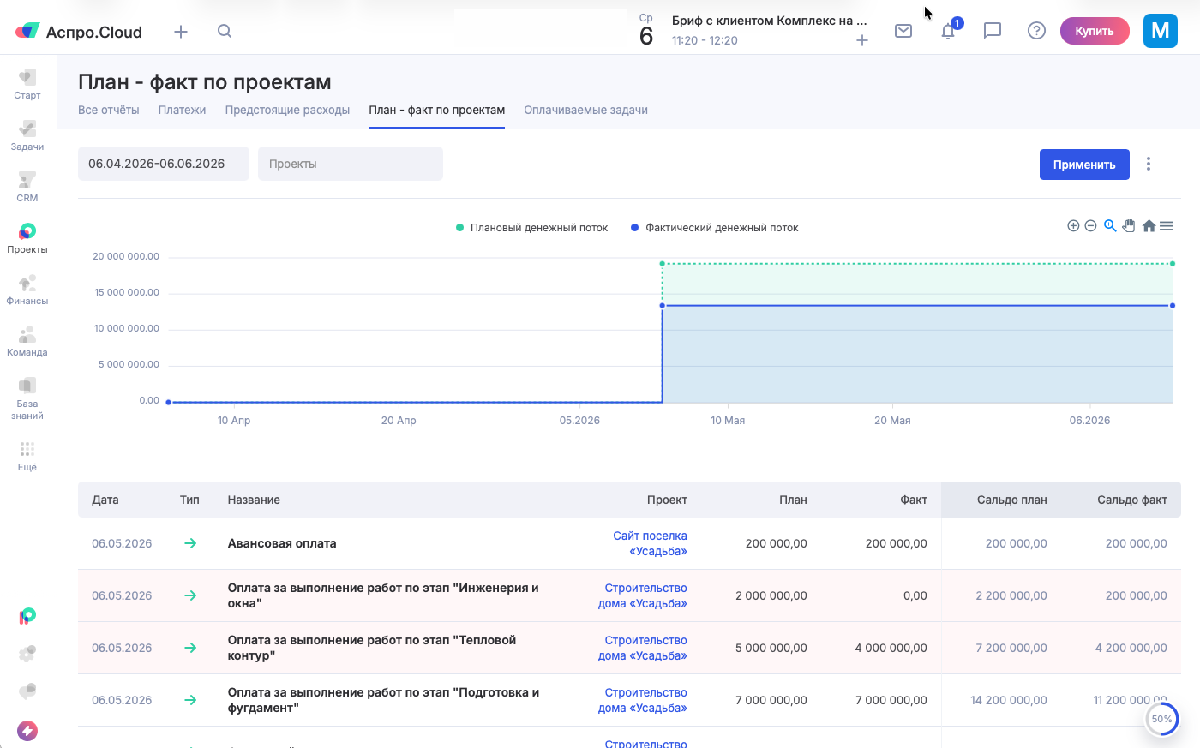This screenshot has width=1200, height=748.
Task: Toggle Фактический денежный поток series in legend
Action: (x=715, y=228)
